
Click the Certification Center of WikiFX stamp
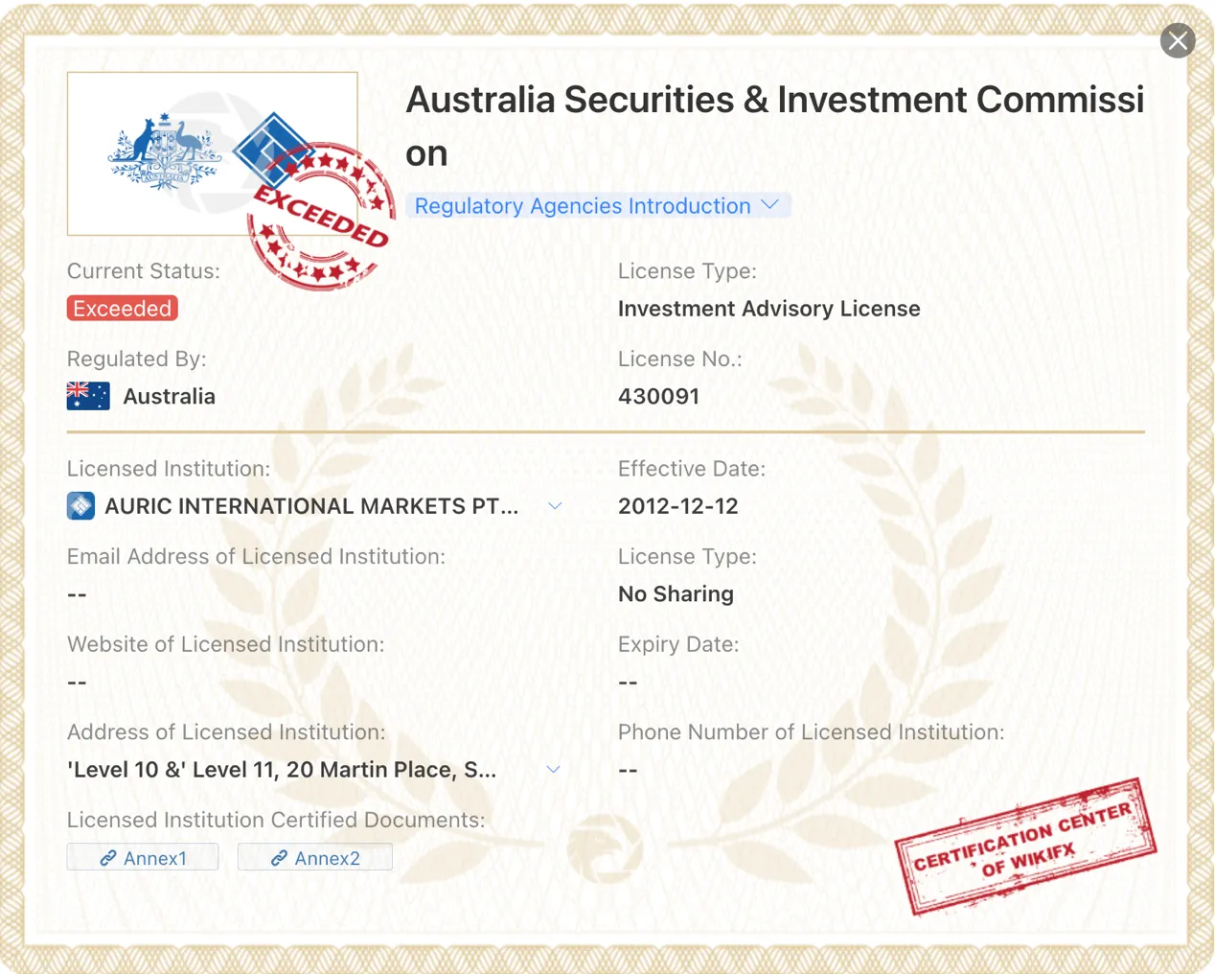1025,846
